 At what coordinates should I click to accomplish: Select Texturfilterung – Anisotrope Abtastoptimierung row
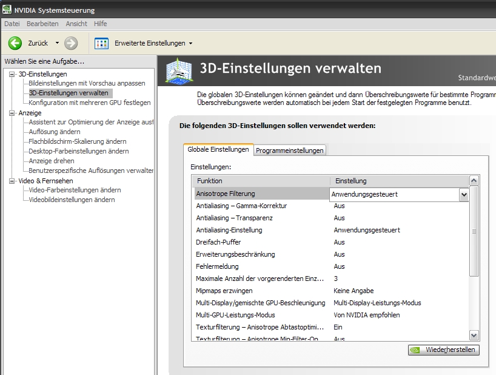pos(331,327)
